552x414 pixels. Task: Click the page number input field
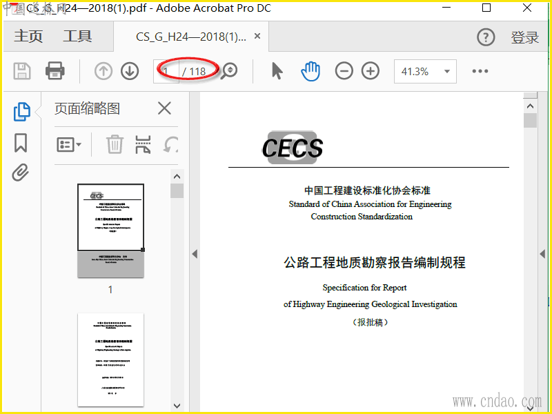click(166, 72)
